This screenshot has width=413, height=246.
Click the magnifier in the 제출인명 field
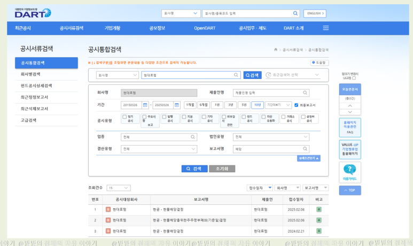tap(305, 93)
